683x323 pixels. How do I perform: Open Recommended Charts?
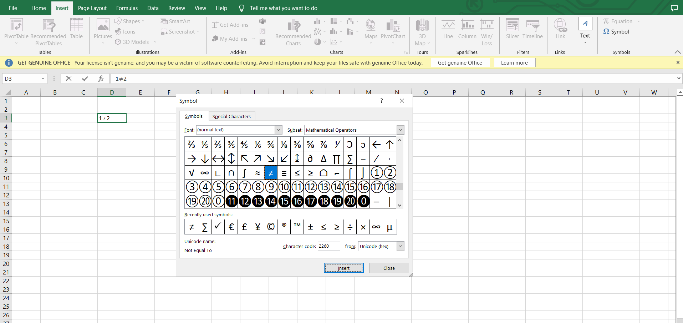(293, 32)
